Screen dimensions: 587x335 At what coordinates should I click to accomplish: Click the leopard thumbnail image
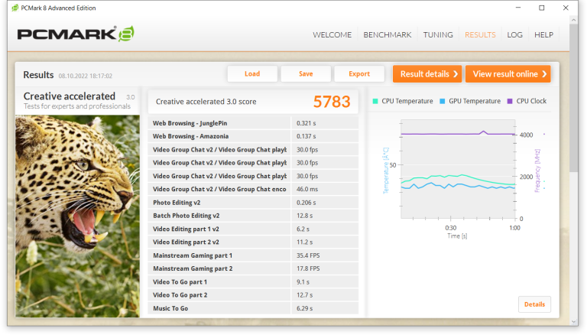[79, 214]
